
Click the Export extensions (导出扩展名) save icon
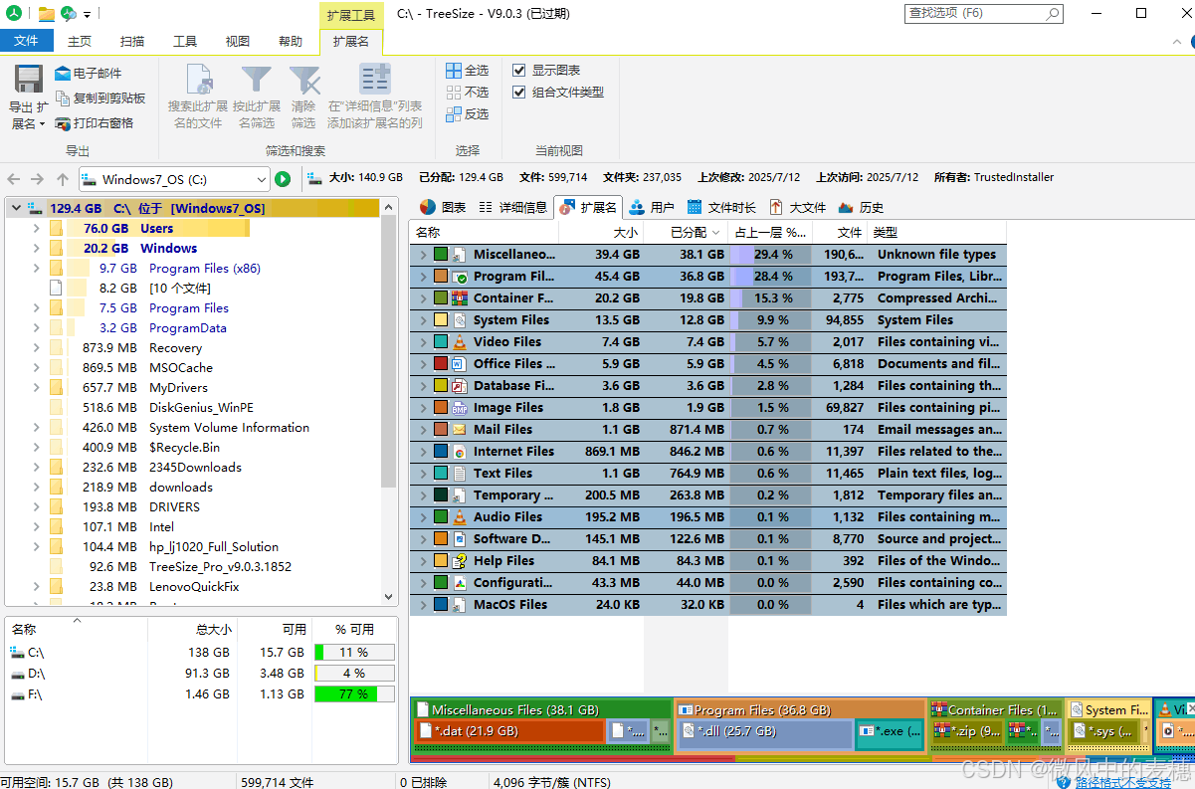(28, 80)
